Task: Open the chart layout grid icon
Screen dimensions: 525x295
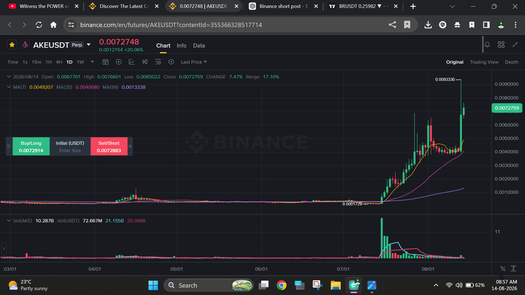Action: pyautogui.click(x=501, y=45)
